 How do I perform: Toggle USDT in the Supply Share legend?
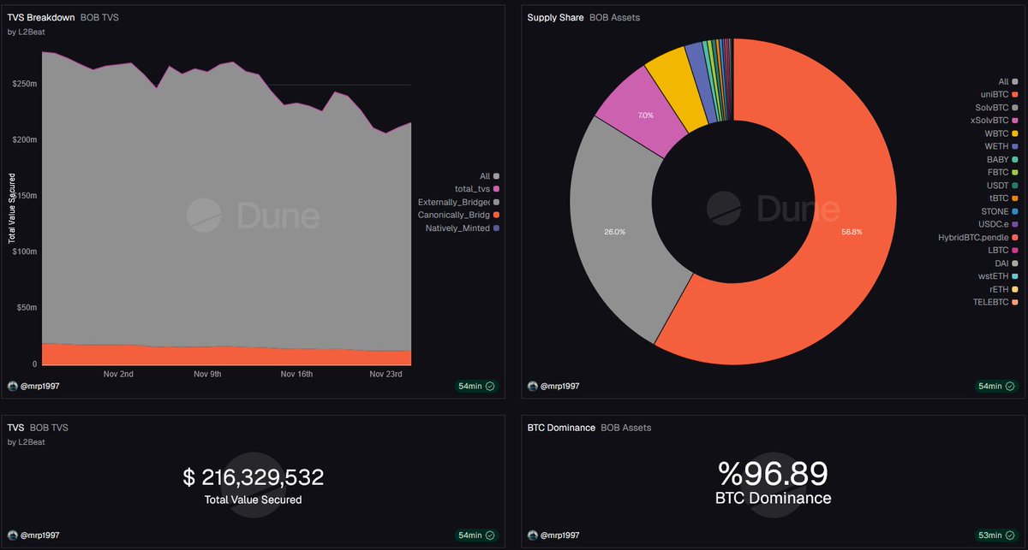coord(1002,186)
